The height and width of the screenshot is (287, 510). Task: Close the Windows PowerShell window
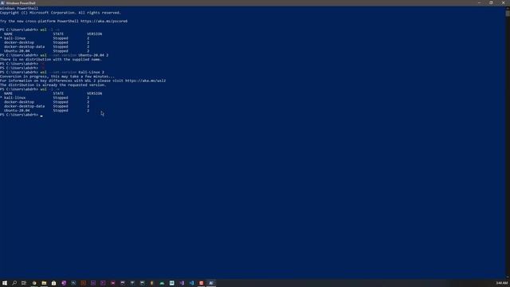(503, 2)
